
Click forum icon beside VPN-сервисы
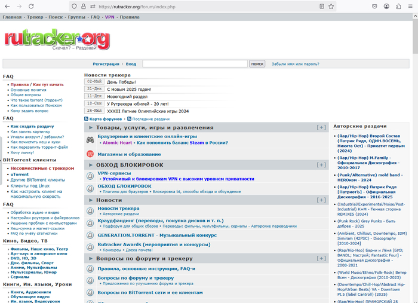click(90, 176)
